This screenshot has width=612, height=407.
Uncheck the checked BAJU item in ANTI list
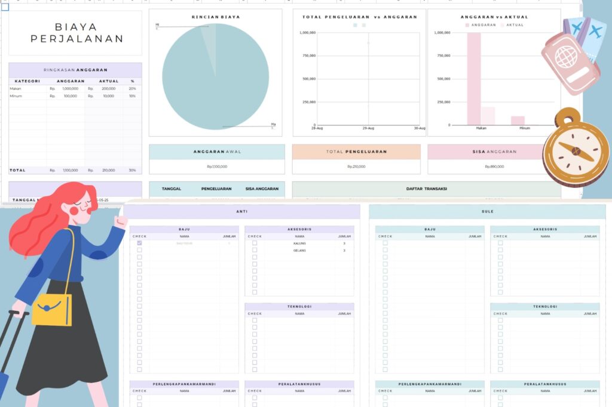[139, 243]
